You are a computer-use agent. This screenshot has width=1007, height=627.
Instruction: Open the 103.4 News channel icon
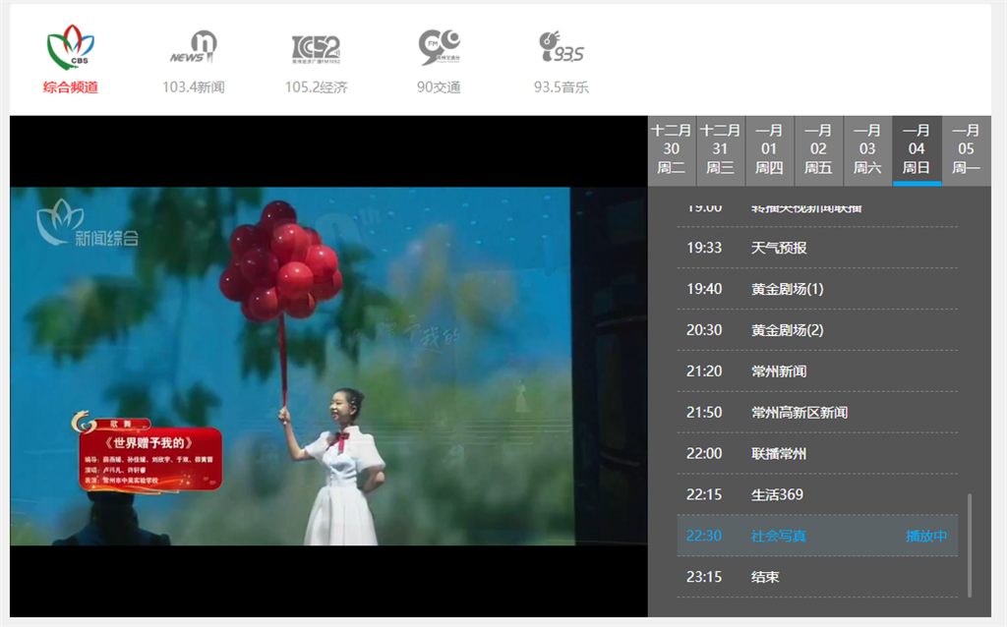[x=194, y=47]
